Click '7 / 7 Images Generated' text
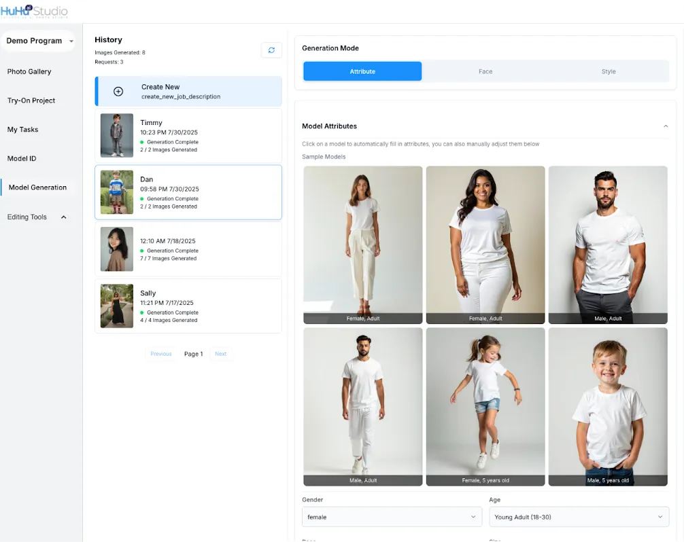Screen dimensions: 684x542 tap(169, 258)
